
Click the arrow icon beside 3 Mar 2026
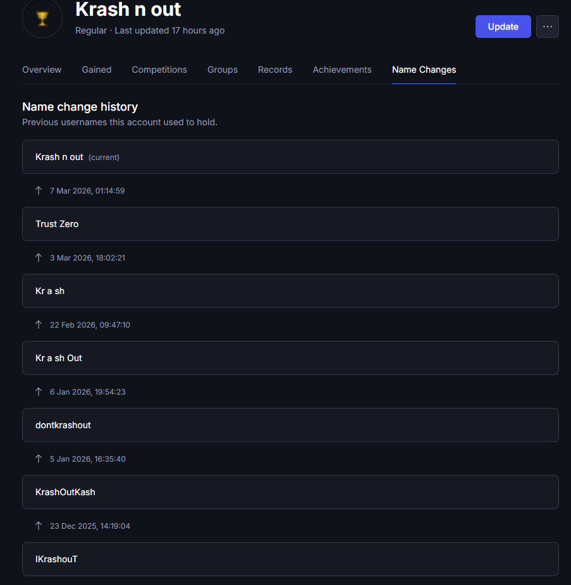[39, 257]
